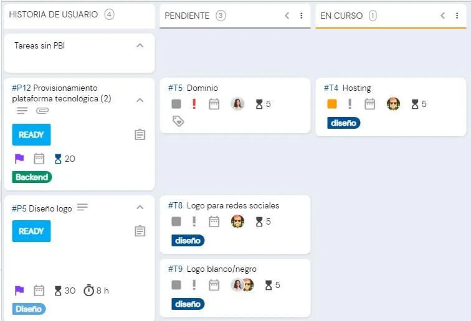Open the #T9 task link
The image size is (471, 321).
175,269
